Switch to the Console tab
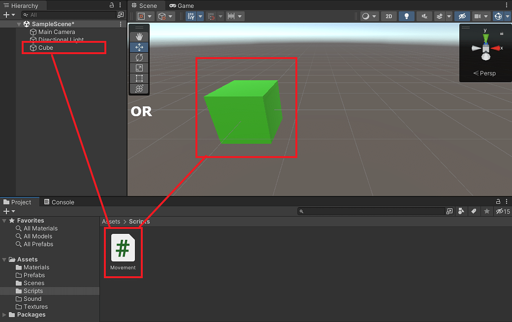Image resolution: width=512 pixels, height=322 pixels. (x=59, y=202)
